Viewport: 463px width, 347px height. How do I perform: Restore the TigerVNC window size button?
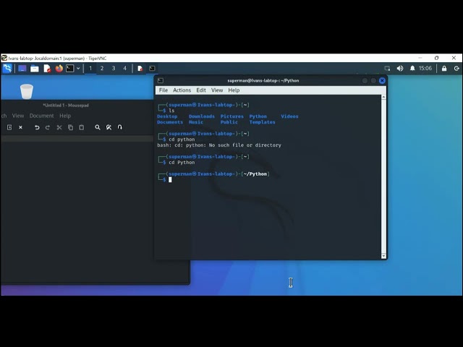tap(437, 58)
